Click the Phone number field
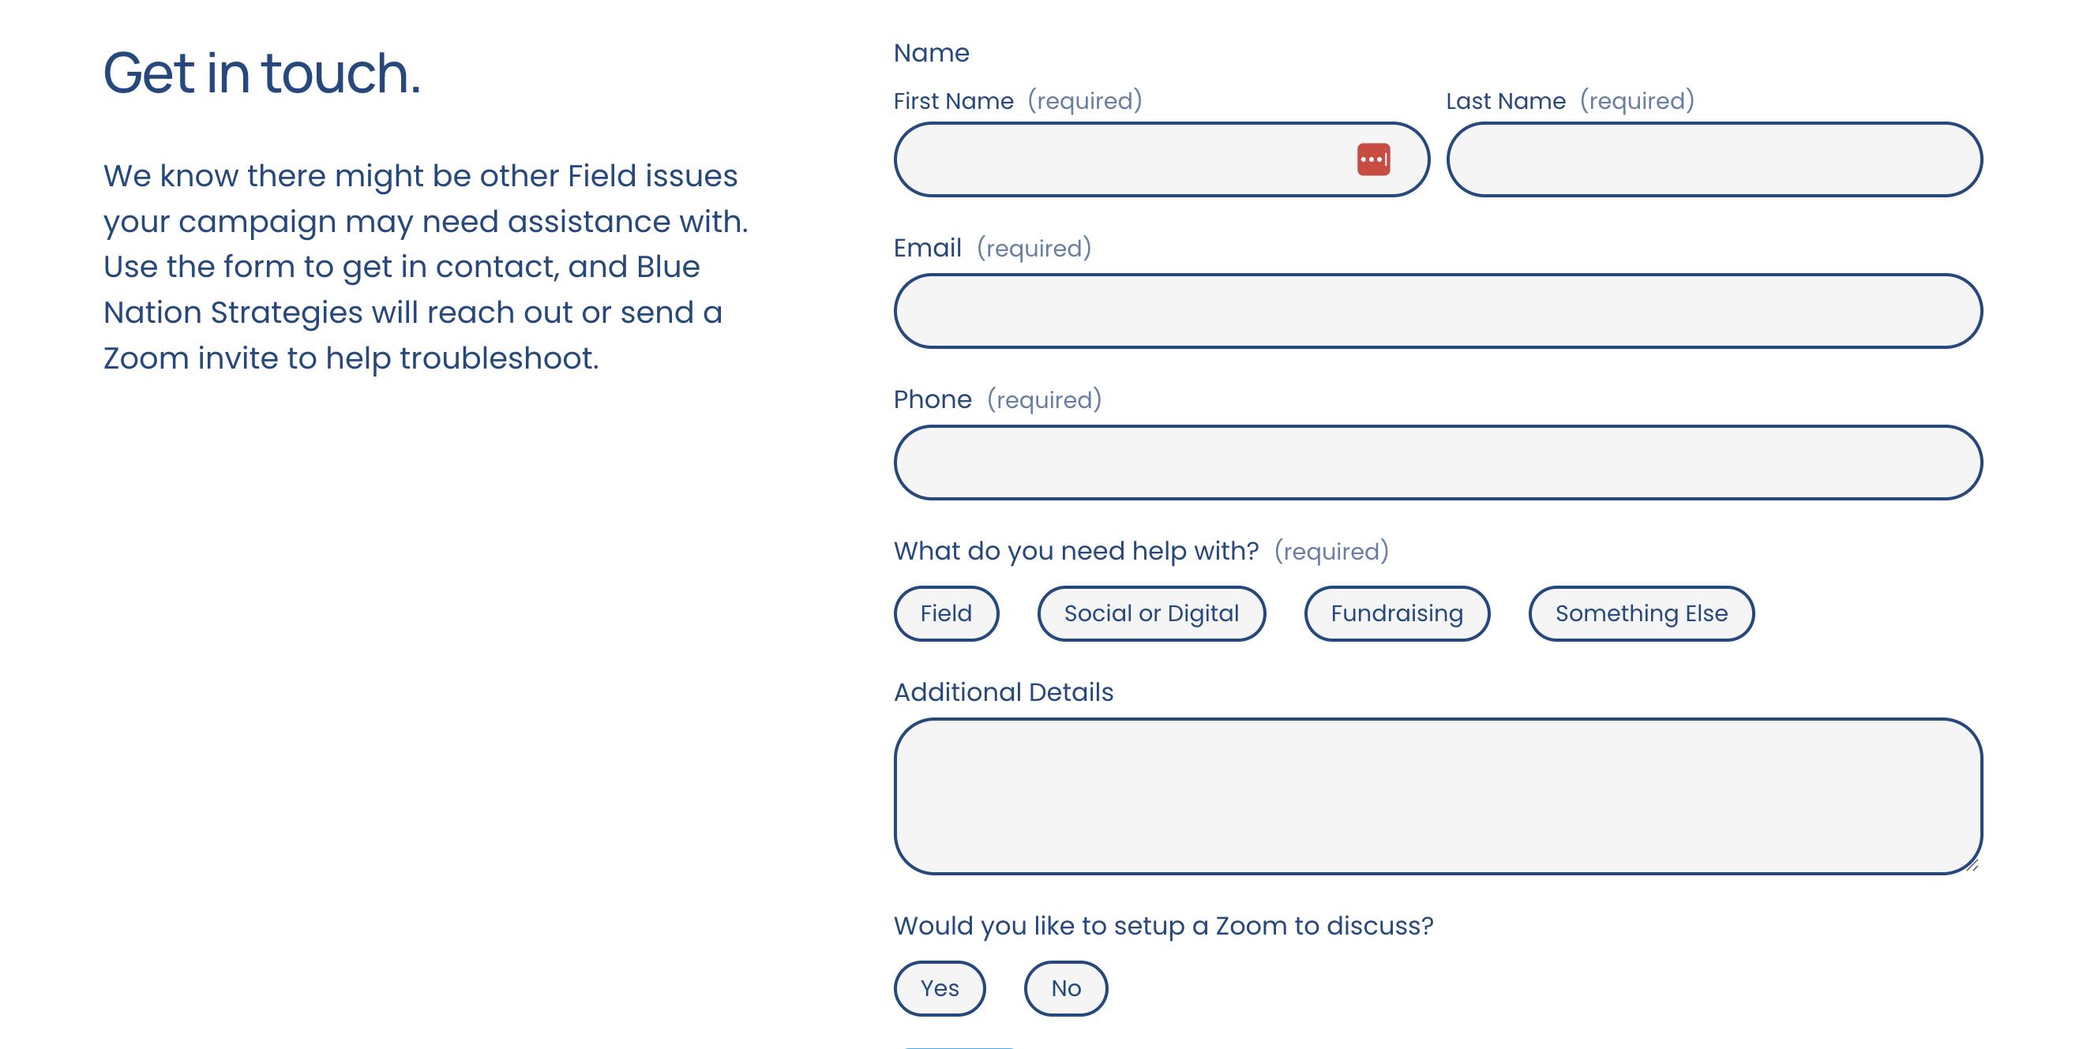 (1437, 463)
